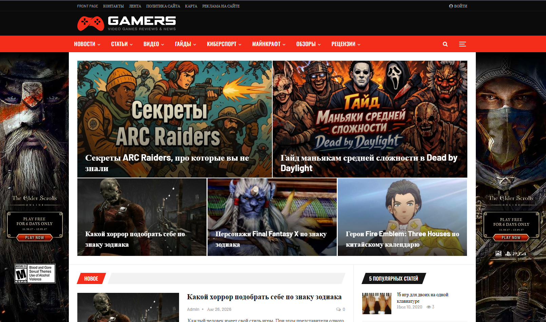Expand the Киберспорт menu dropdown
546x322 pixels.
[224, 44]
